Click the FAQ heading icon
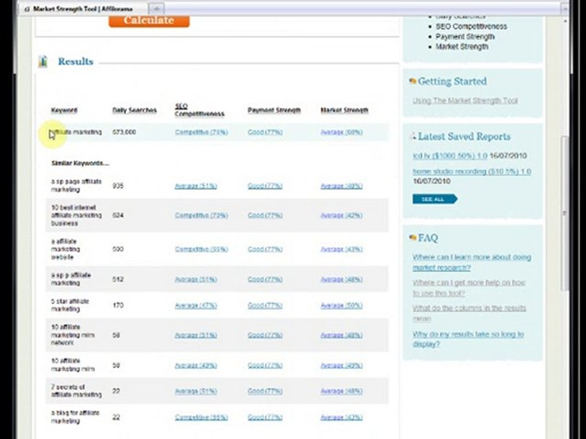586x439 pixels. pyautogui.click(x=413, y=237)
